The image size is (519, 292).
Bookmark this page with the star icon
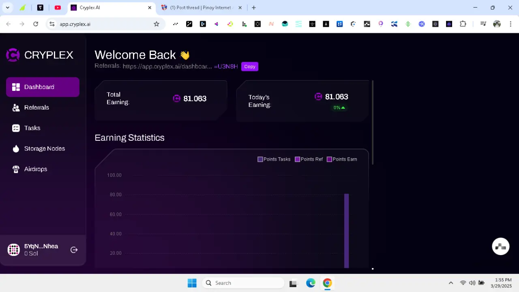point(157,24)
